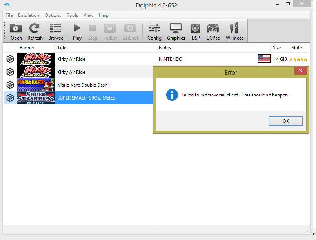
Task: Select SUPER SMASH BROS. Melee title
Action: [86, 98]
